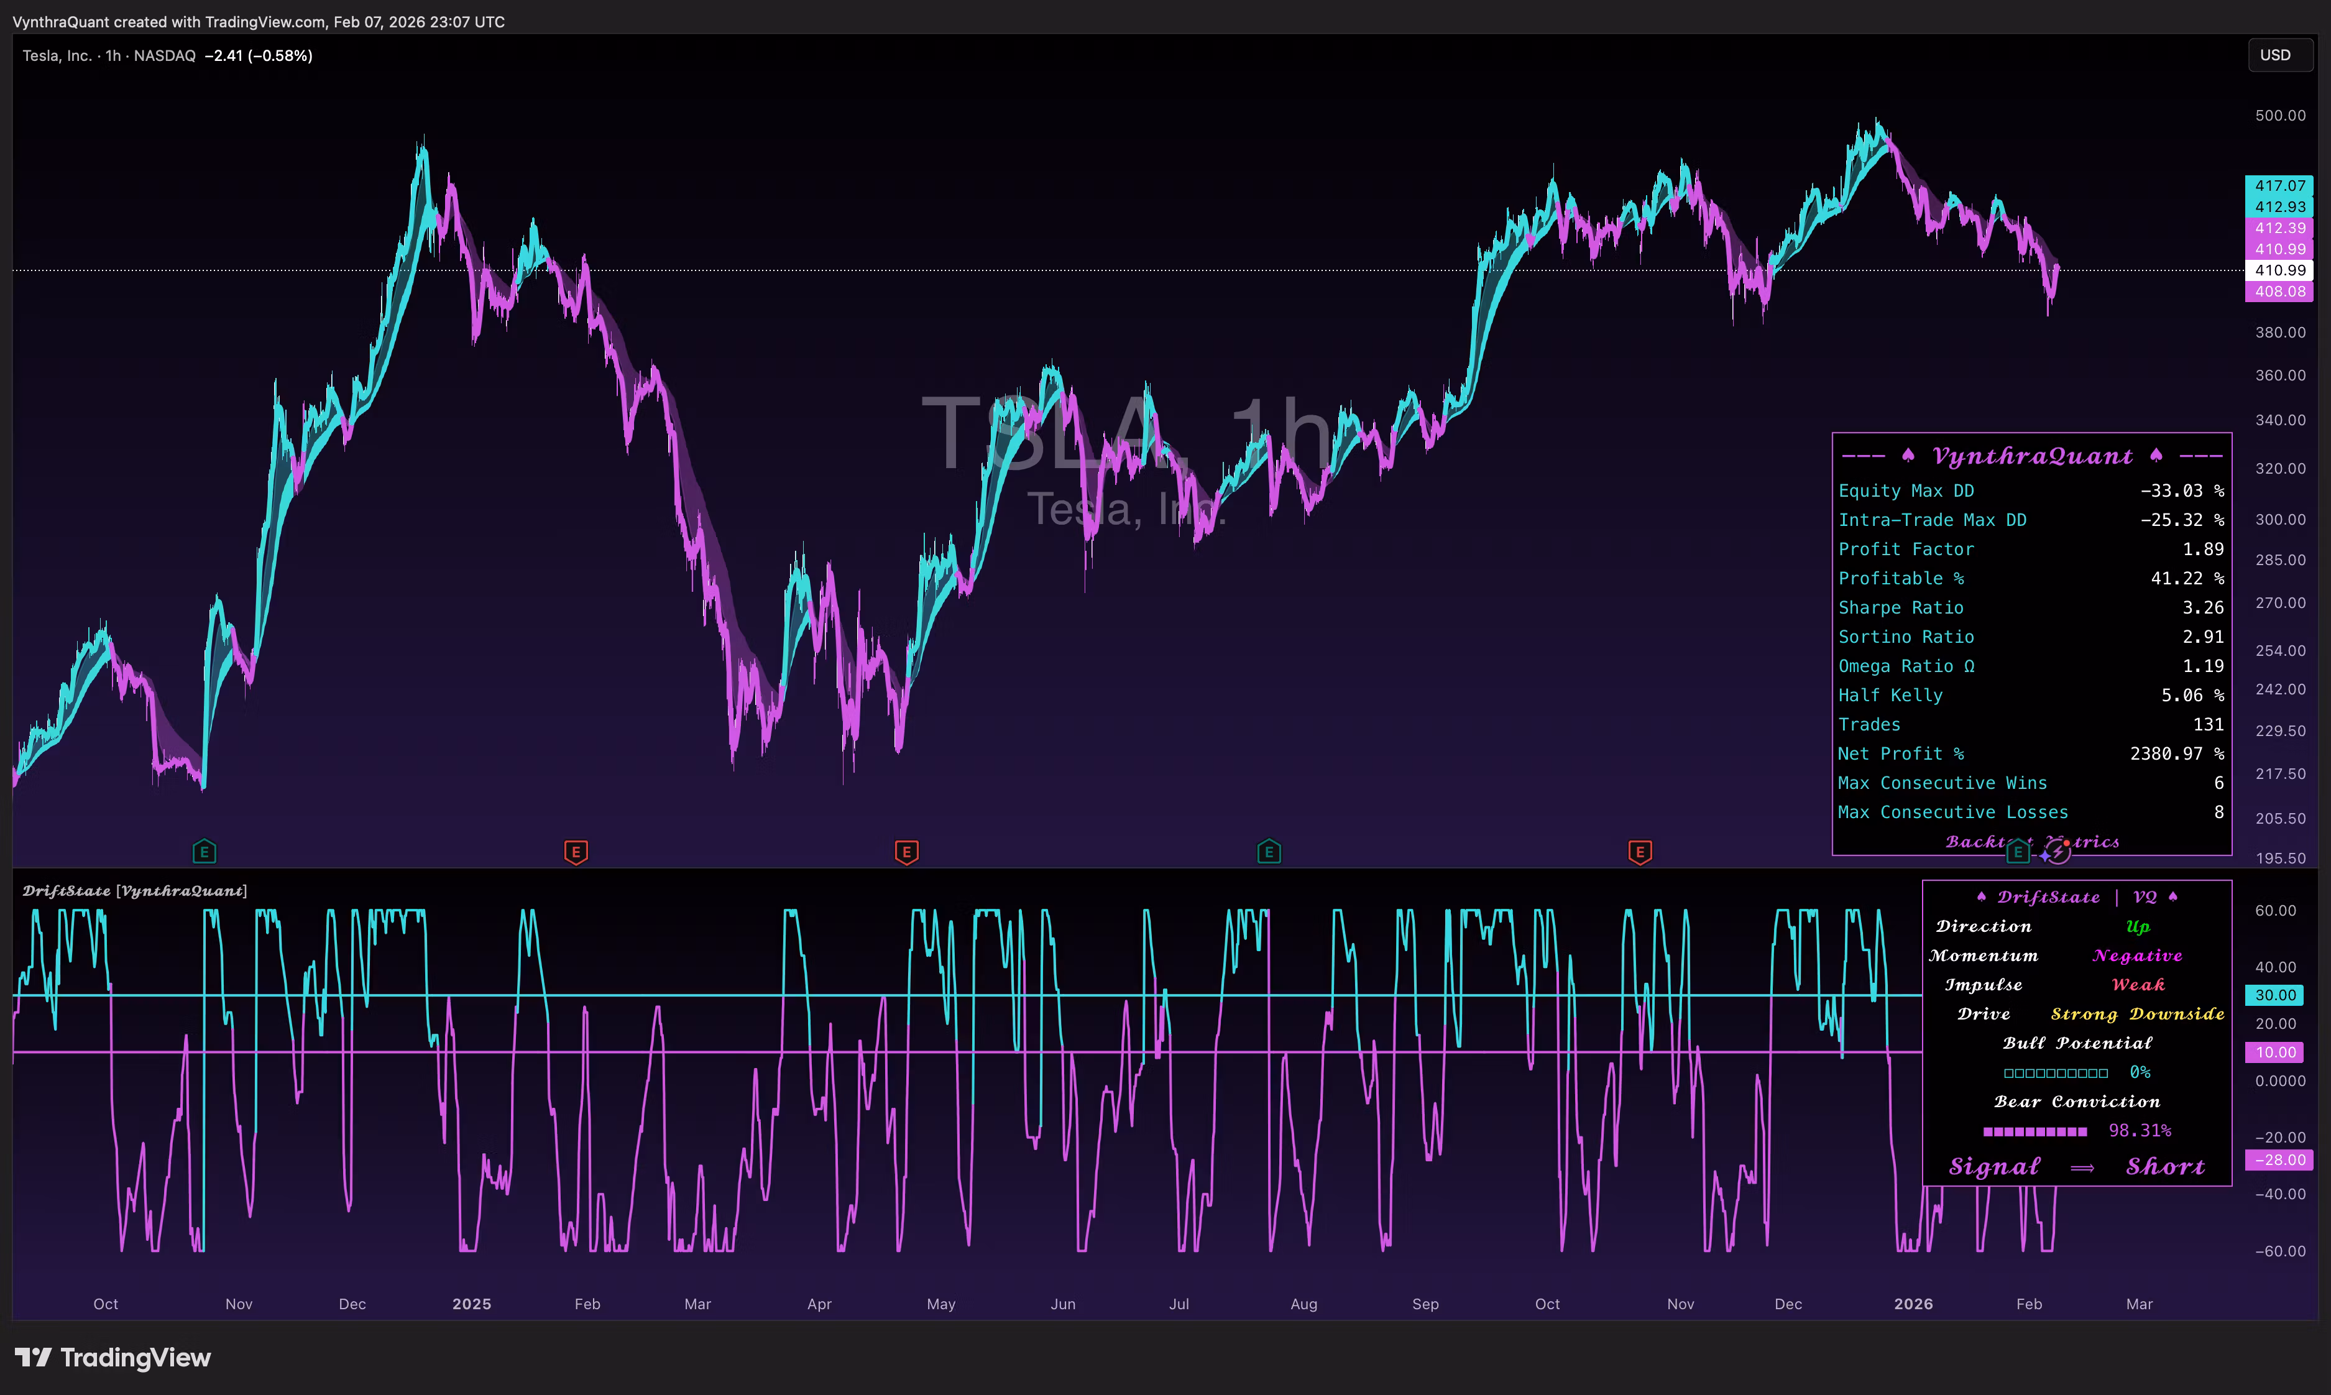This screenshot has width=2331, height=1395.
Task: Click the Tesla, Inc. symbol title
Action: 58,55
